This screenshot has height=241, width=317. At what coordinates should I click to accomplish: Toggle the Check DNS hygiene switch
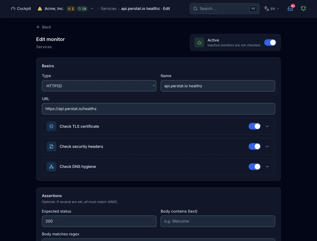pos(255,167)
